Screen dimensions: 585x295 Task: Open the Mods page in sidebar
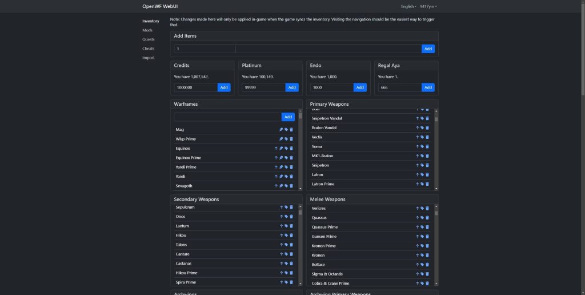pyautogui.click(x=147, y=30)
